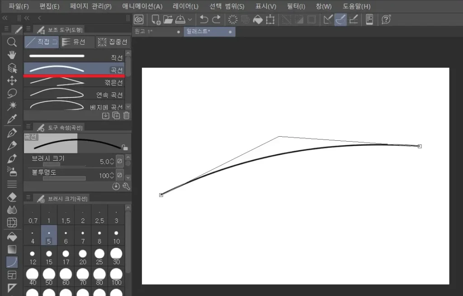The image size is (463, 296).
Task: Select the Eyedropper tool
Action: click(12, 119)
